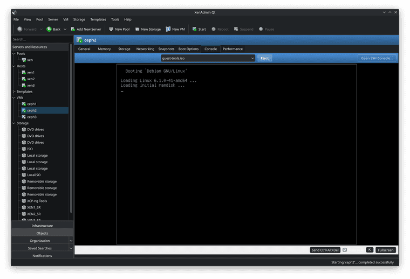
Task: Toggle the checkbox beside Send Ctrl+Alt+Del
Action: tap(345, 250)
